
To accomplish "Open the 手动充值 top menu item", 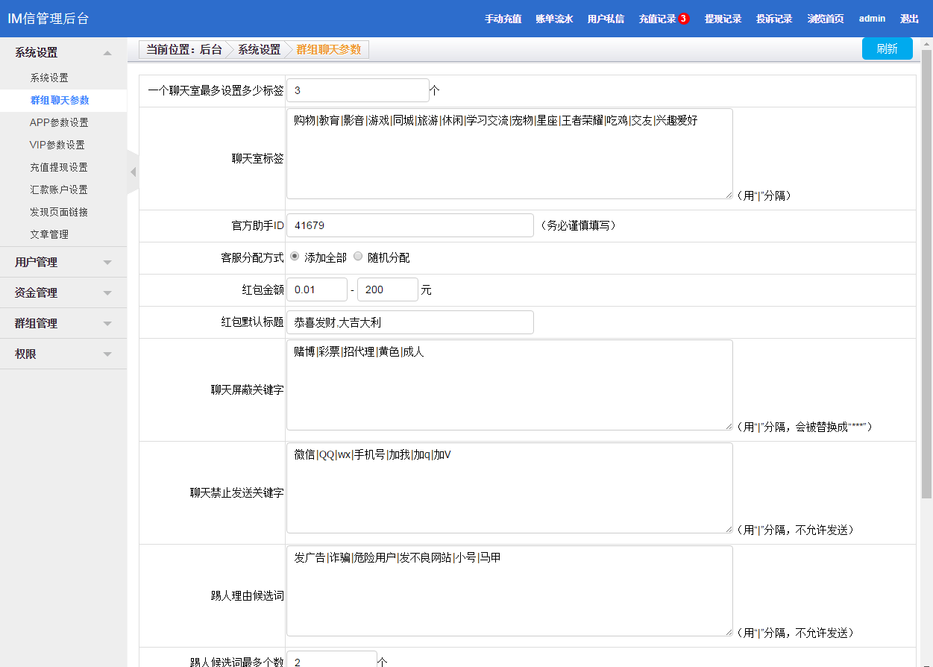I will coord(503,19).
